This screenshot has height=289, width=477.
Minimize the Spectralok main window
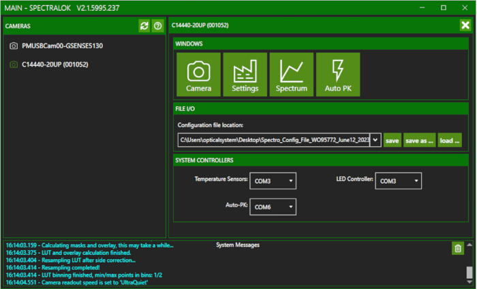coord(422,7)
